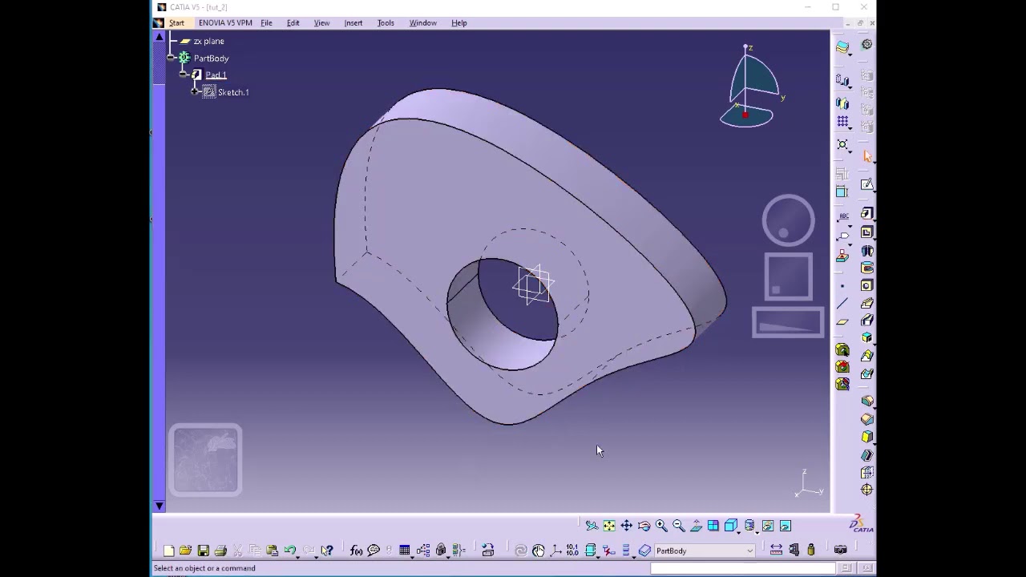The width and height of the screenshot is (1026, 577).
Task: Select the Sketcher tool icon
Action: pyautogui.click(x=866, y=185)
